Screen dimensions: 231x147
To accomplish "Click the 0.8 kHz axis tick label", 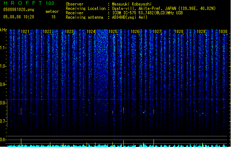I will tap(3, 103).
